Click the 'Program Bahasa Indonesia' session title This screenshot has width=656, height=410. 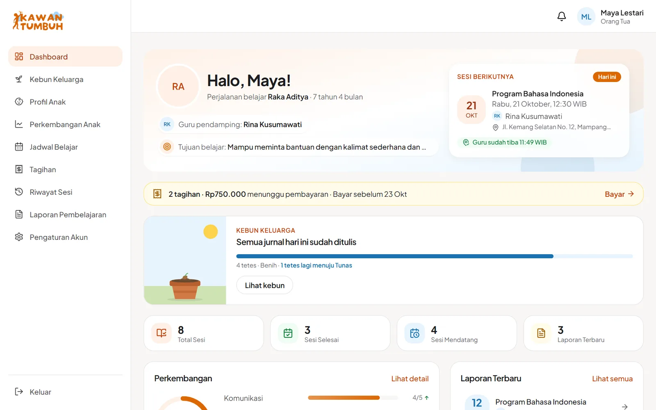pyautogui.click(x=538, y=93)
